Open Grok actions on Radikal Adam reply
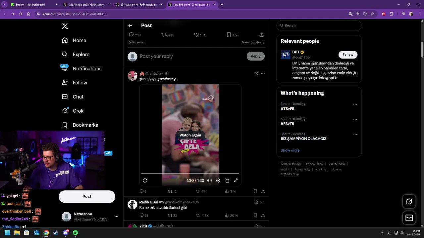424x238 pixels. coord(256,202)
